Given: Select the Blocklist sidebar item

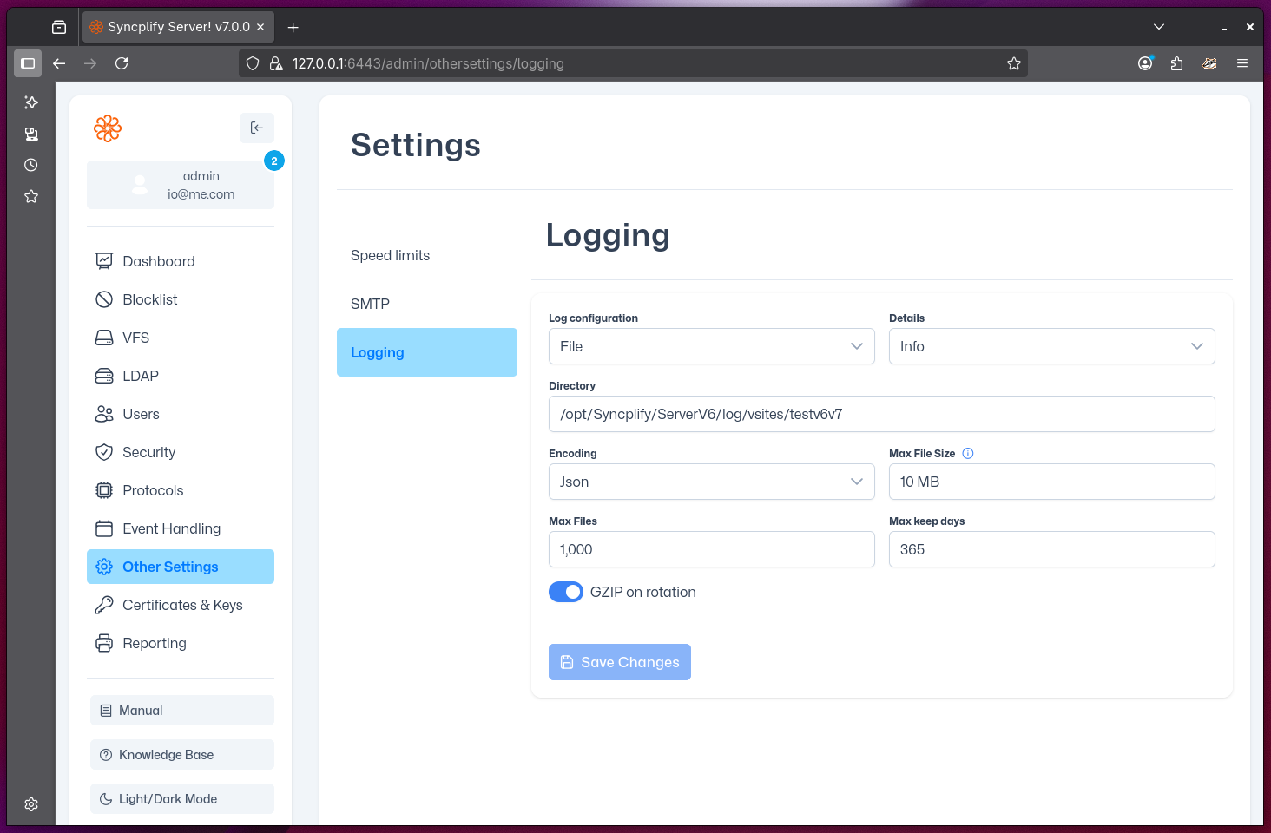Looking at the screenshot, I should [x=149, y=298].
